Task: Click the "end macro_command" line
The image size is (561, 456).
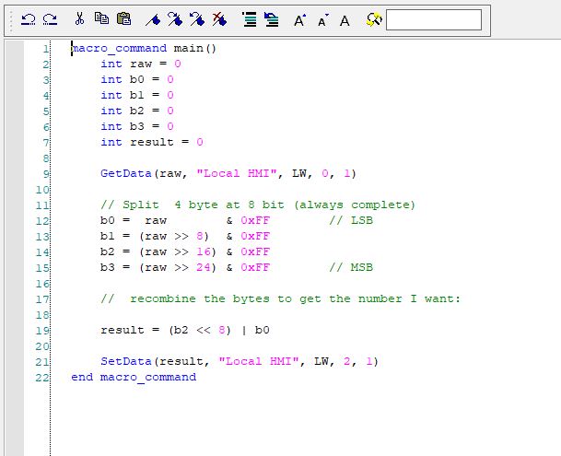Action: [x=134, y=377]
